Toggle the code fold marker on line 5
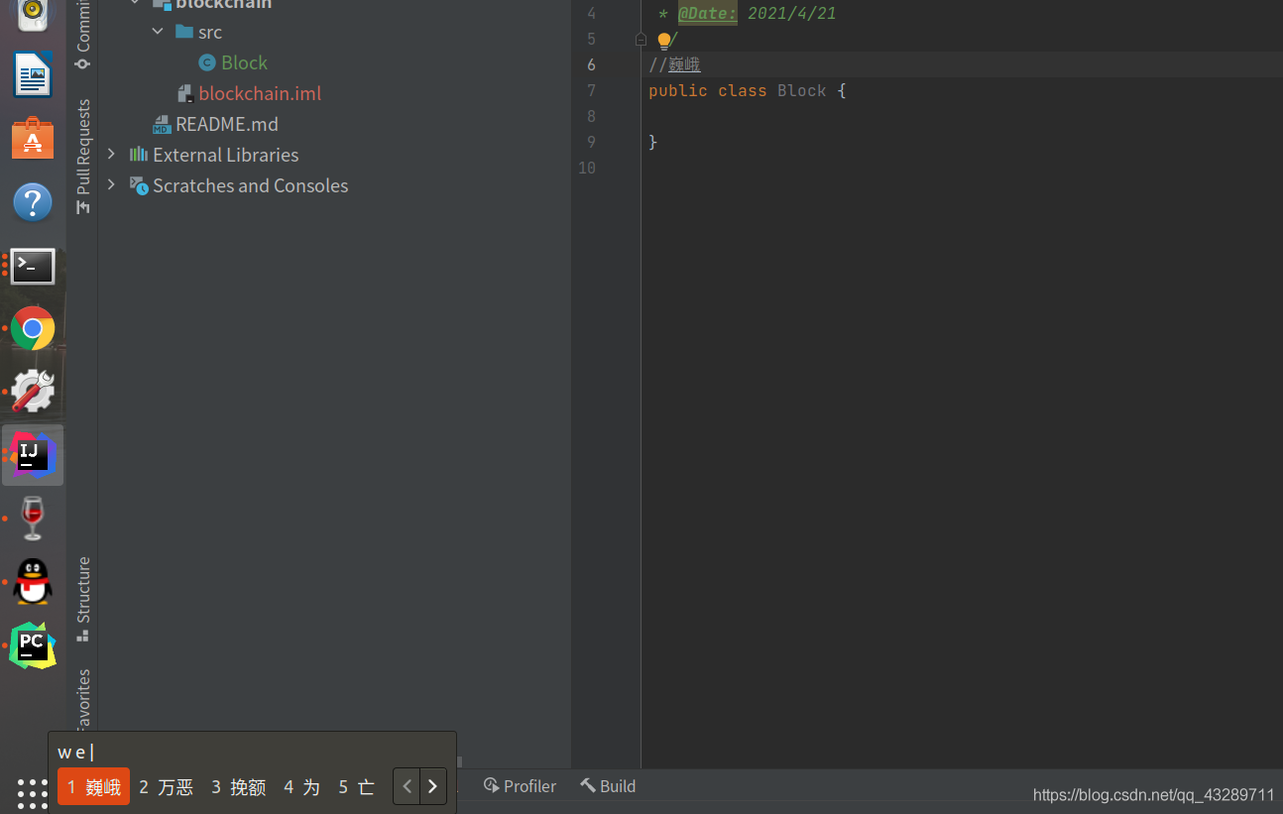 point(640,39)
